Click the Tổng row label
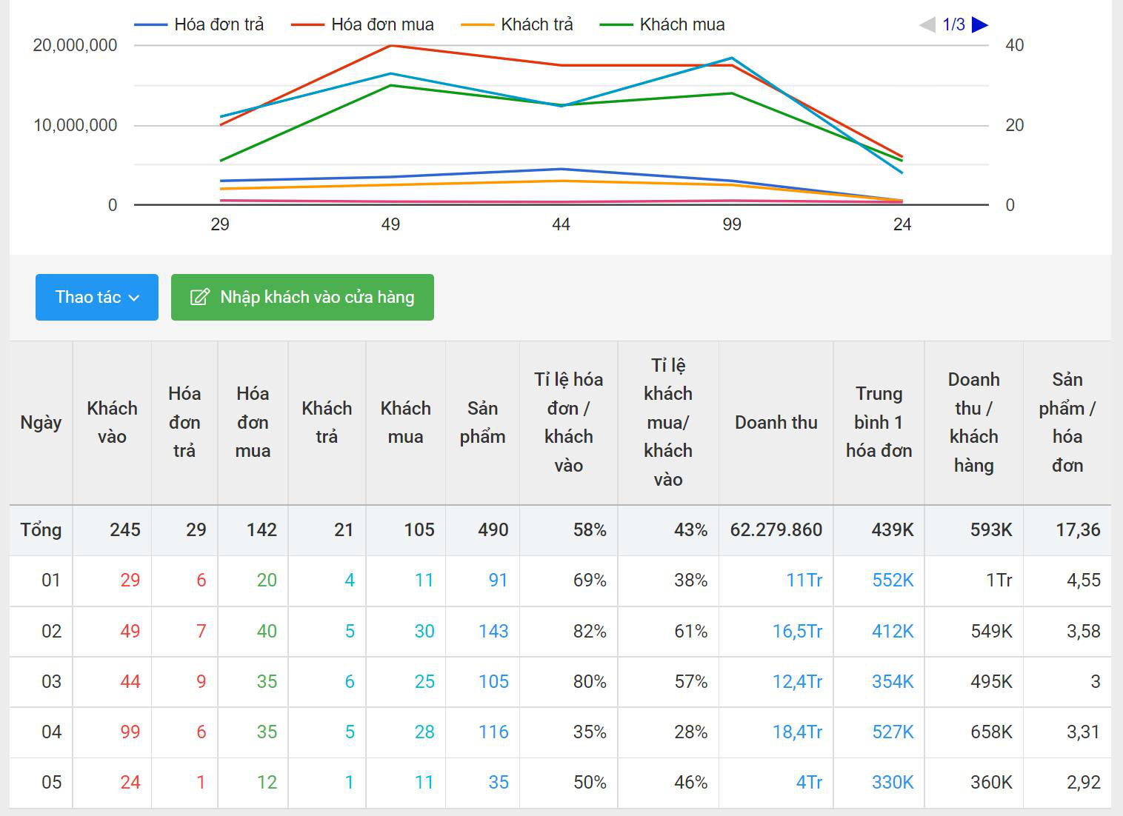The height and width of the screenshot is (816, 1123). (41, 530)
